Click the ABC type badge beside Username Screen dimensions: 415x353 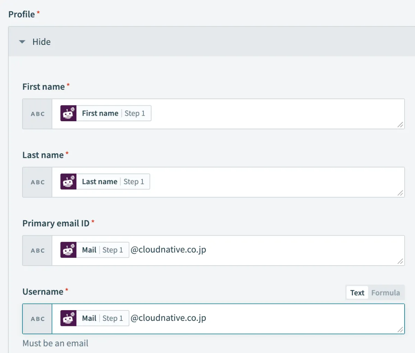pyautogui.click(x=38, y=319)
